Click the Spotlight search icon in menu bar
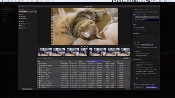 (169, 1)
